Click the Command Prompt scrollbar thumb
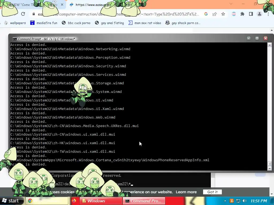 269,164
